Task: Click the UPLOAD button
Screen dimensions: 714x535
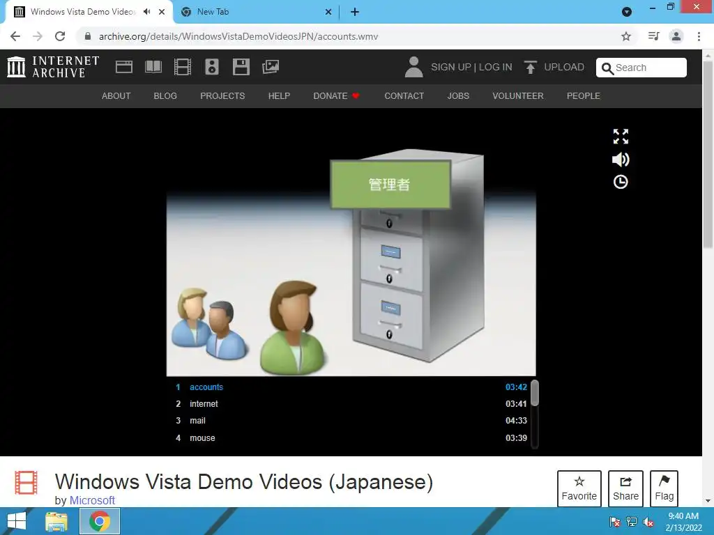Action: click(x=554, y=68)
